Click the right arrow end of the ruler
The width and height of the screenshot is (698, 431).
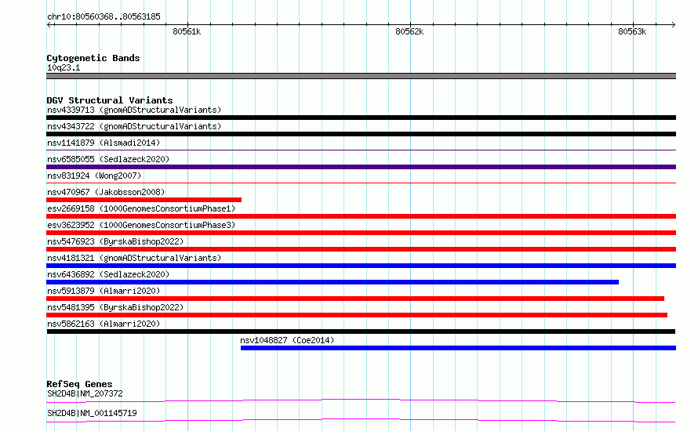[674, 24]
